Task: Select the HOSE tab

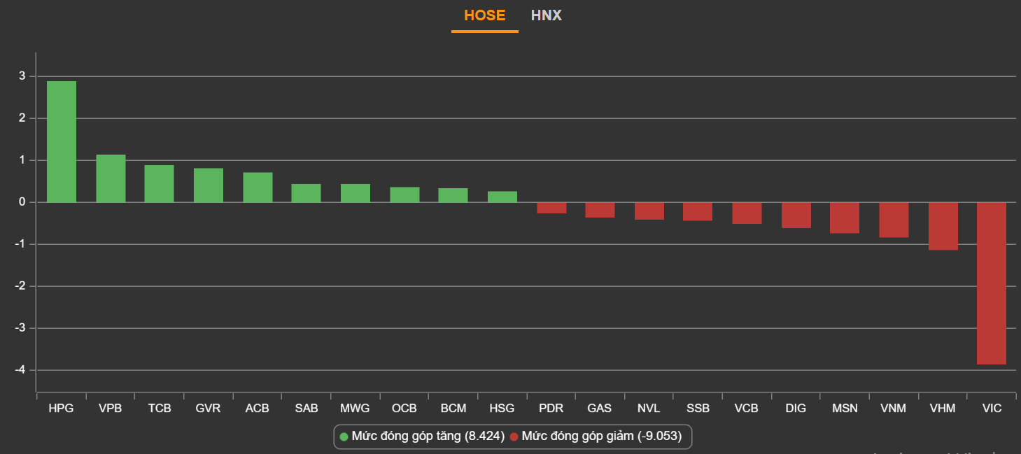Action: (484, 15)
